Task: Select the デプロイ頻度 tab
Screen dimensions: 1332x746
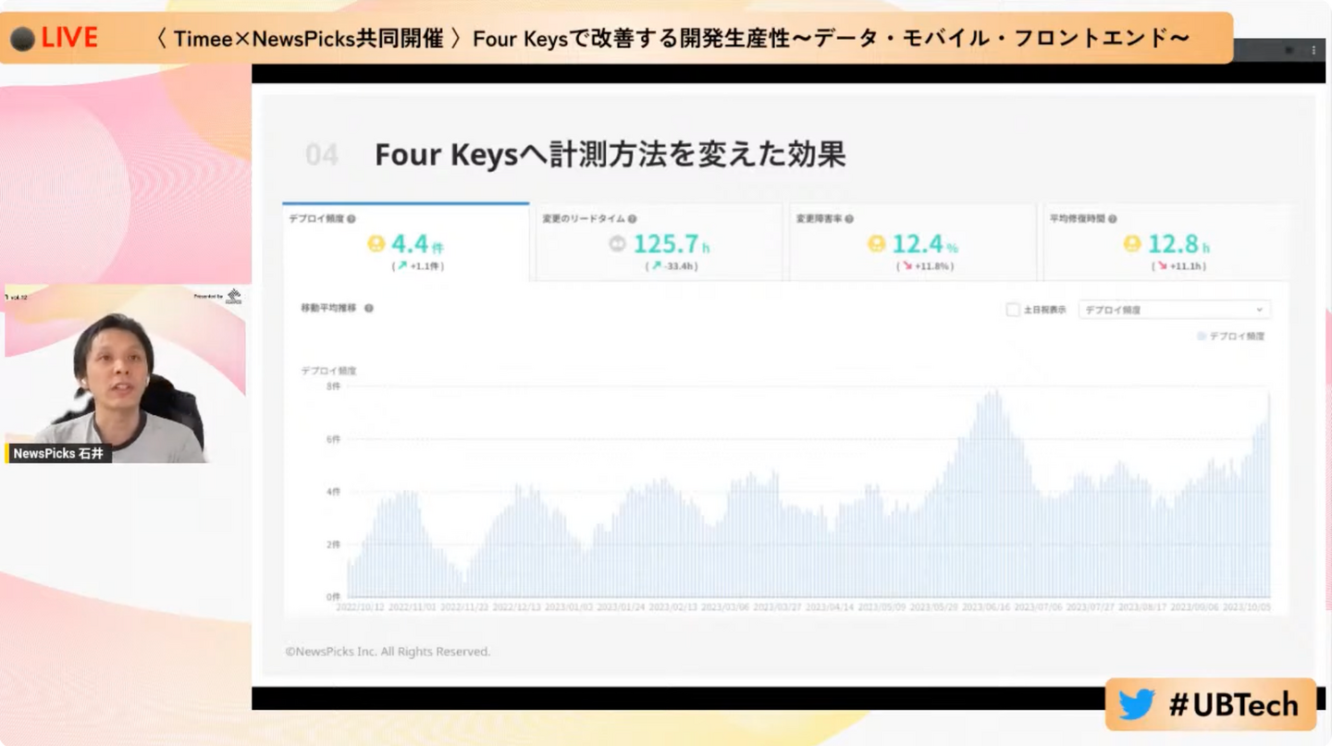Action: pyautogui.click(x=406, y=242)
